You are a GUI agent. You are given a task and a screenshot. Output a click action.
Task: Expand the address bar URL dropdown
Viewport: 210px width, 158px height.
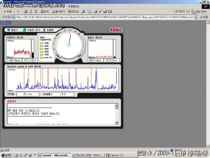196,17
